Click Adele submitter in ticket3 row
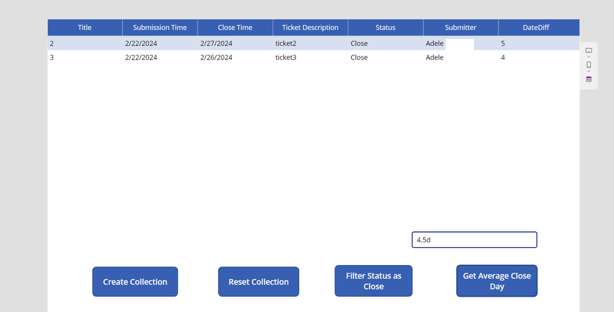Image resolution: width=614 pixels, height=312 pixels. (434, 57)
